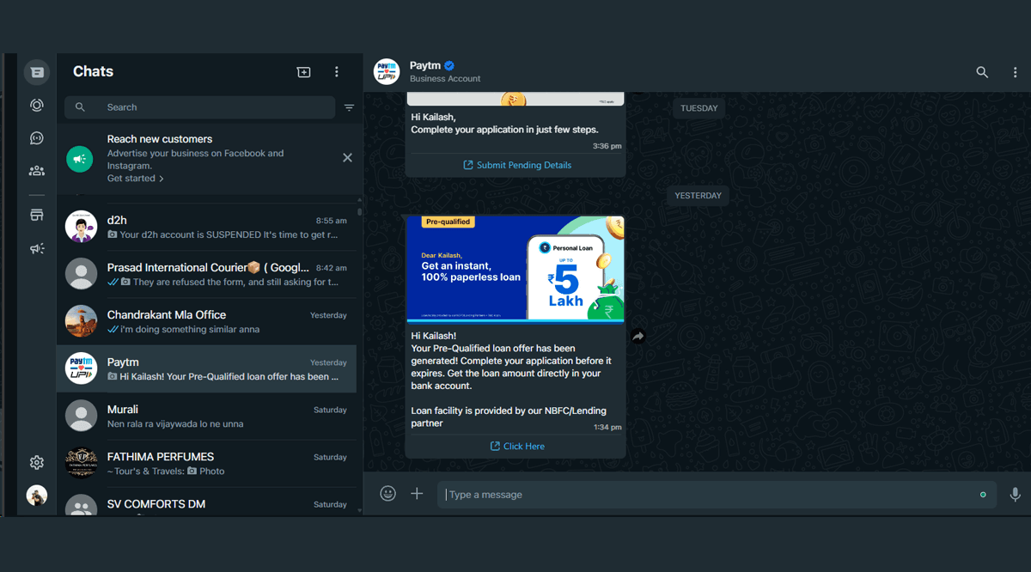1031x572 pixels.
Task: Open the Status updates icon in sidebar
Action: 36,105
